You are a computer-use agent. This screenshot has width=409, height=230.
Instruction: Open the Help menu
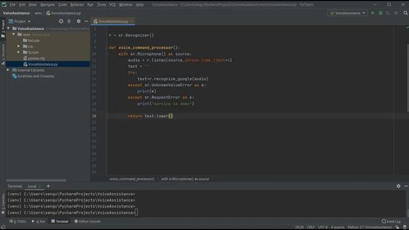click(139, 4)
